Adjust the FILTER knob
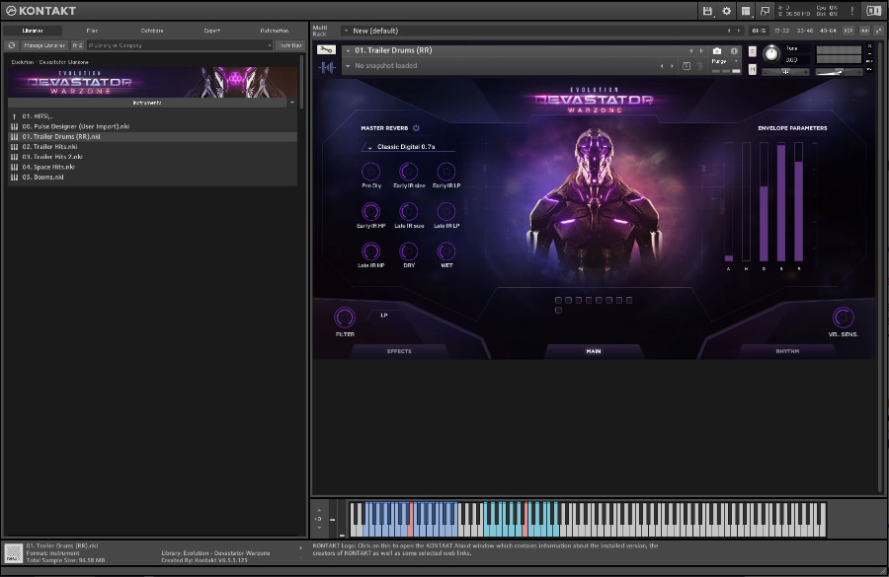 (x=345, y=318)
